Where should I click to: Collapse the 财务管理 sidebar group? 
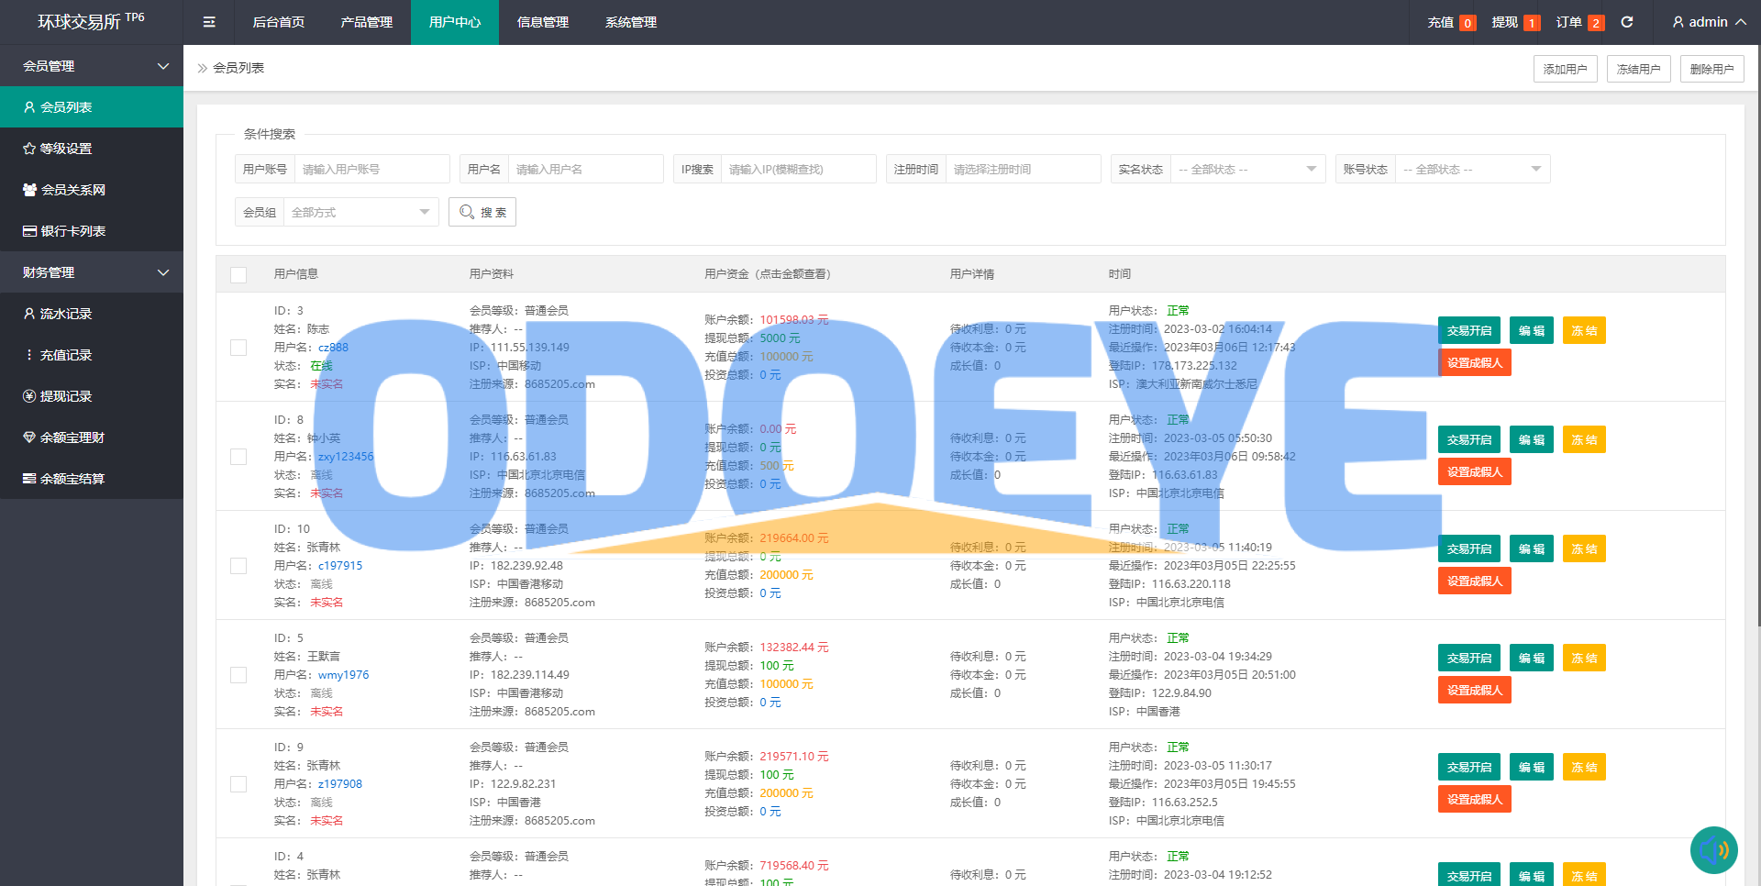point(92,272)
